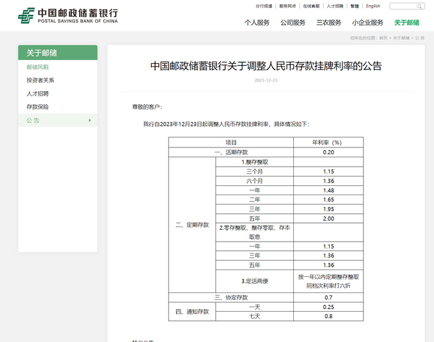
Task: Click the 一天 cell
Action: pyautogui.click(x=255, y=307)
